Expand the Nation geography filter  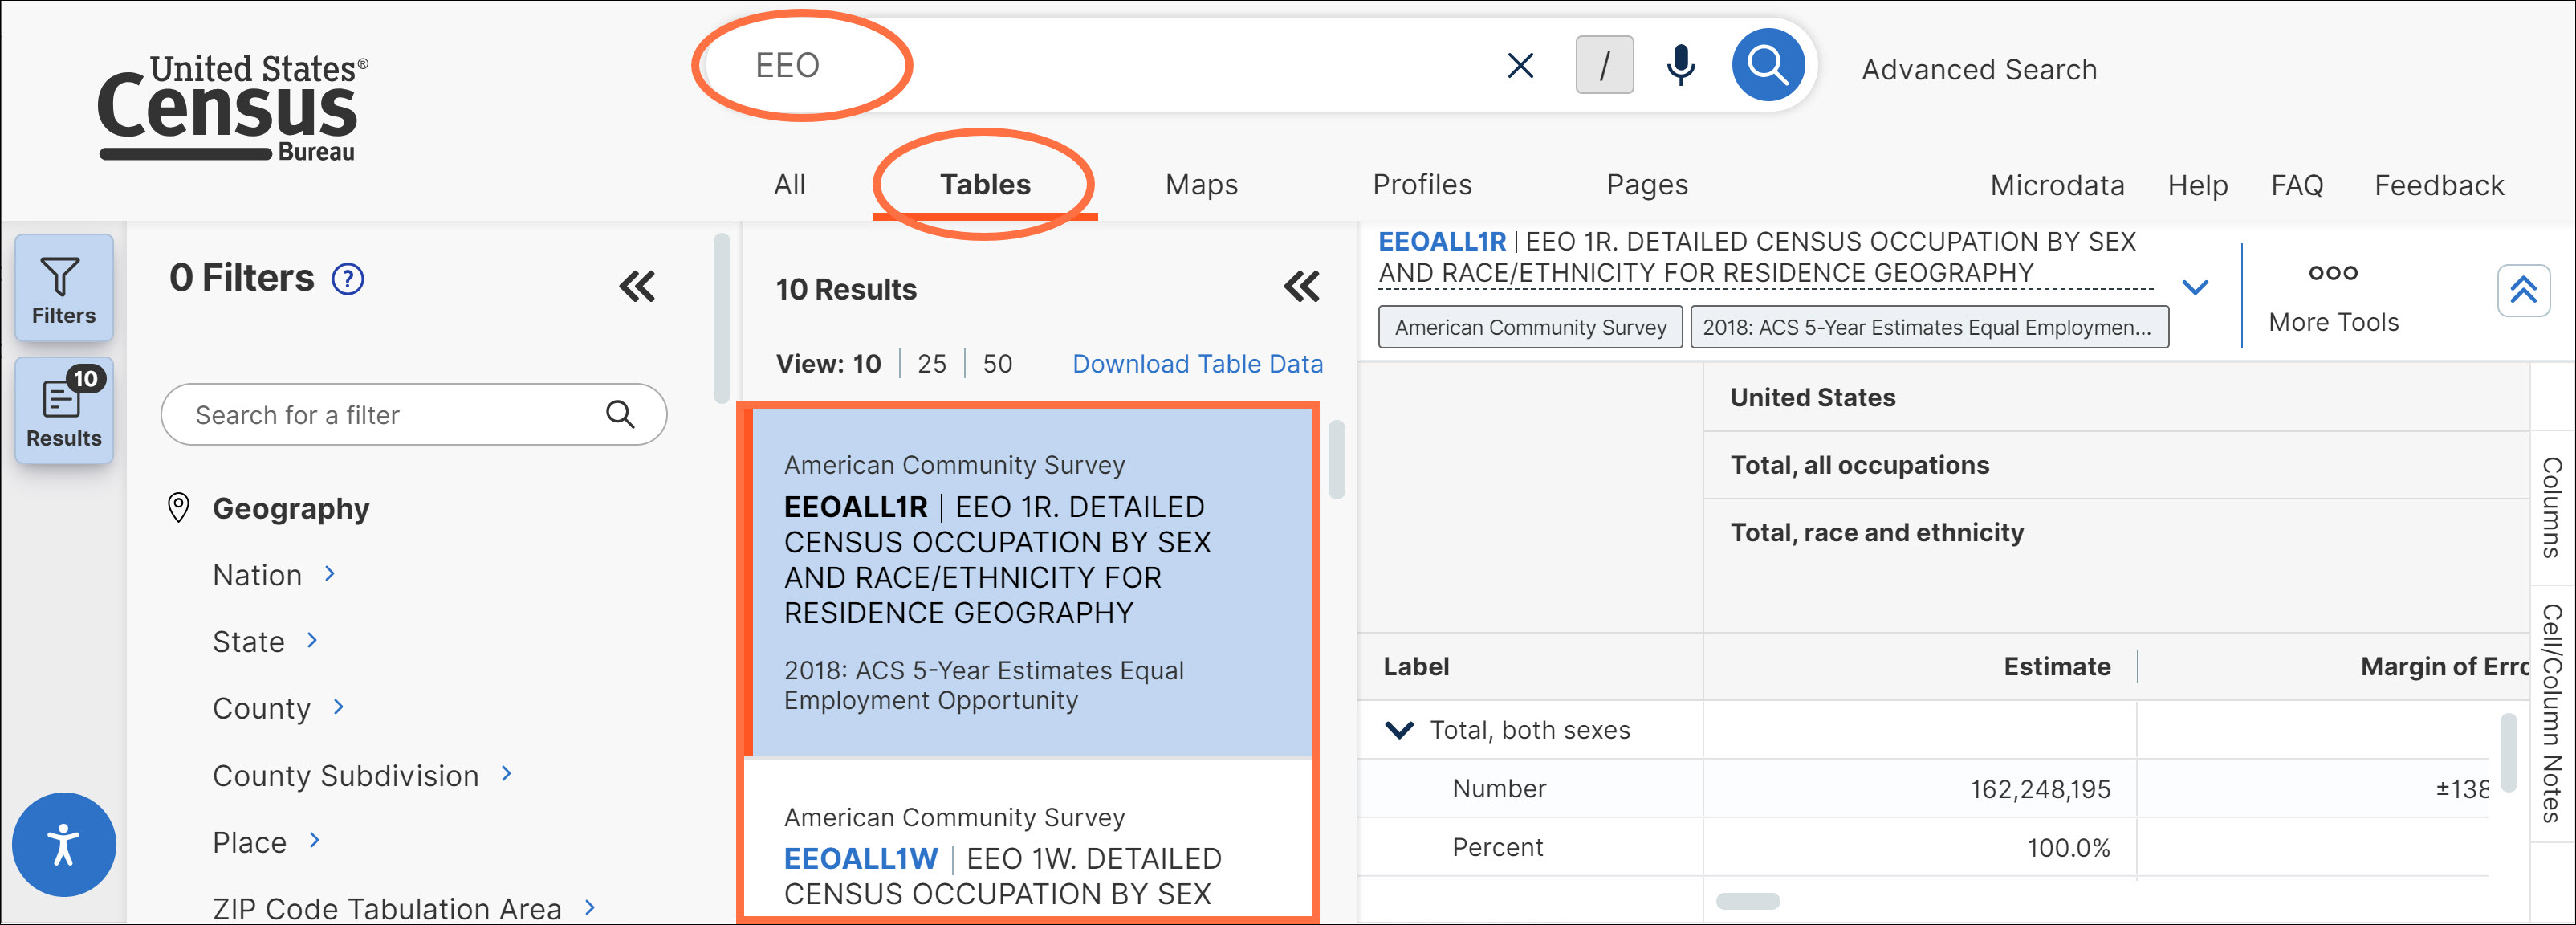[331, 575]
